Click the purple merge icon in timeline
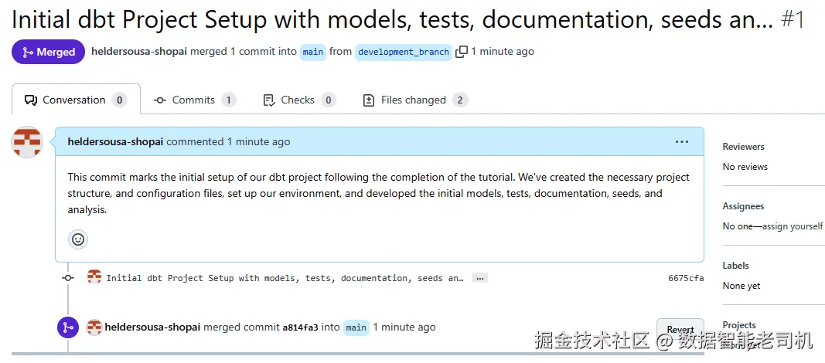Screen dimensions: 825x363 pos(68,327)
